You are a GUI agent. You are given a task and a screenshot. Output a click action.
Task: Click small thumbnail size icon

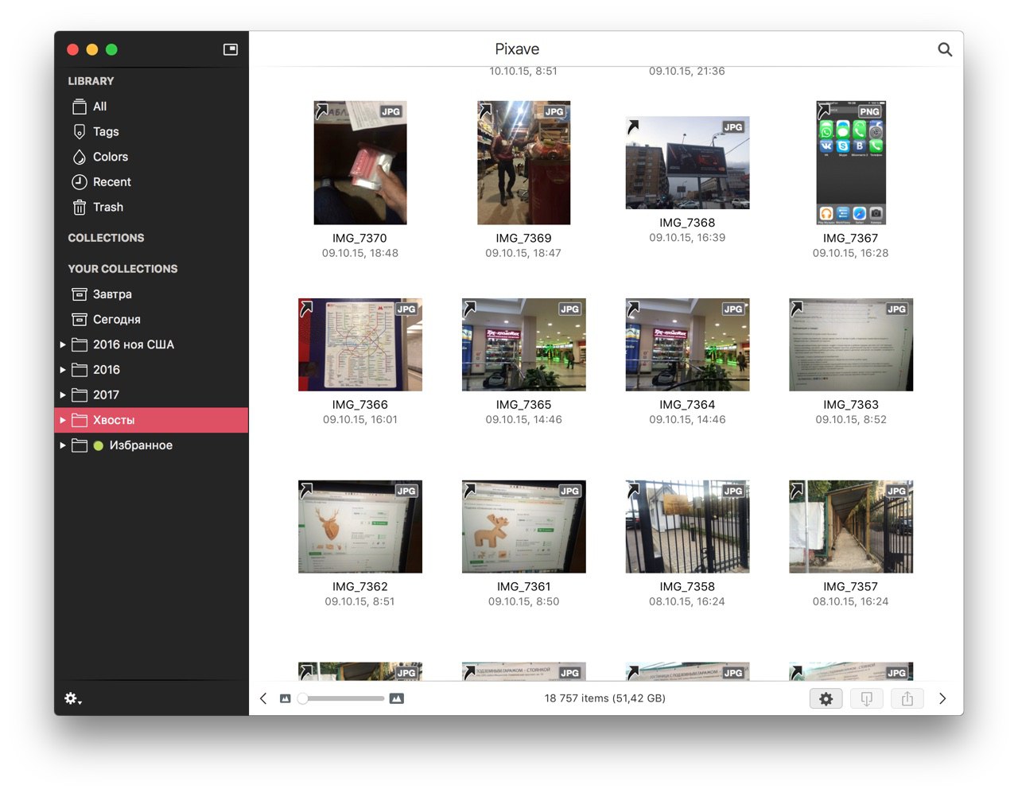point(285,698)
